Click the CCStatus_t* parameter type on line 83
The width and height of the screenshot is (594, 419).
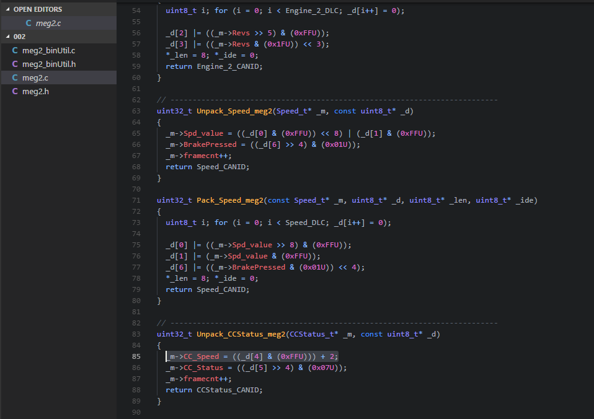(314, 334)
